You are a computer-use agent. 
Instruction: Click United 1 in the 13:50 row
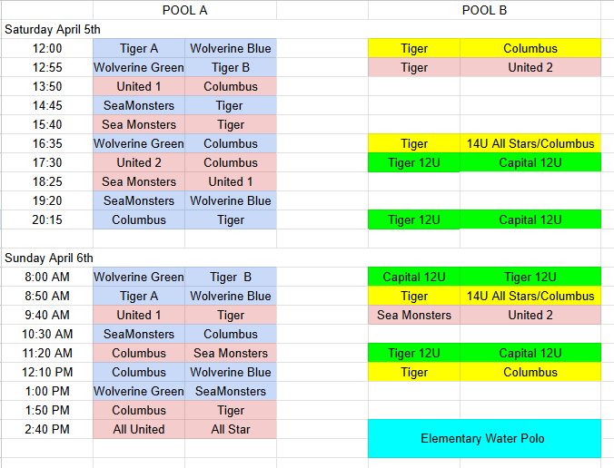[139, 86]
